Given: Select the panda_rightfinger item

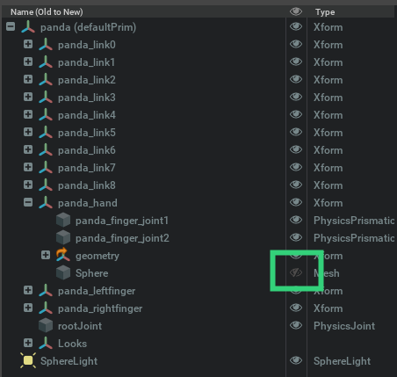Looking at the screenshot, I should (100, 308).
